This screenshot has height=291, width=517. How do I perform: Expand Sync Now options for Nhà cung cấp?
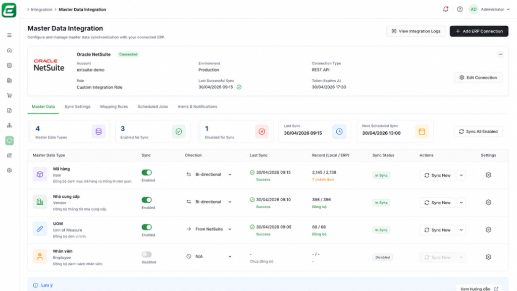tap(461, 202)
